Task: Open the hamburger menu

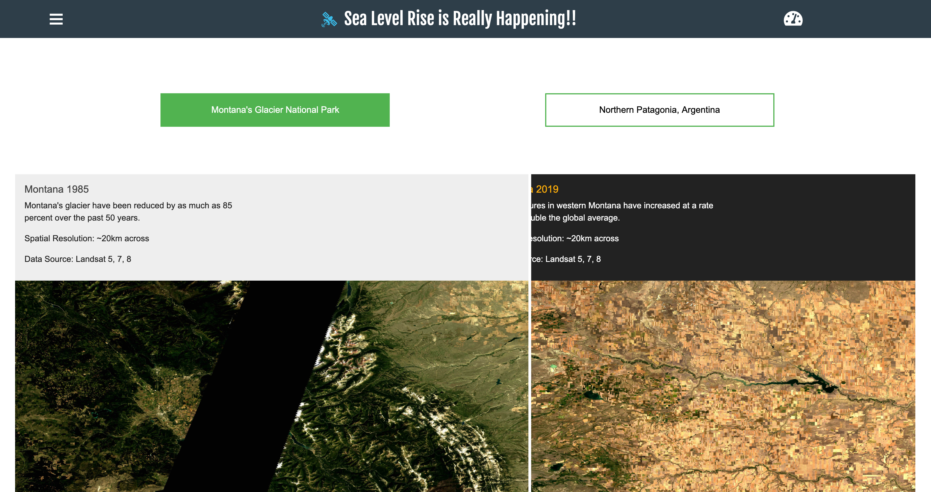Action: (x=56, y=19)
